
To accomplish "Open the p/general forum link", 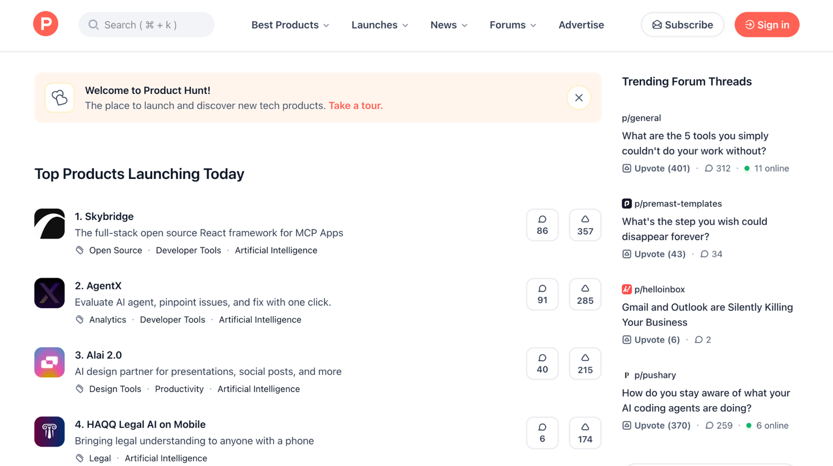I will tap(641, 118).
